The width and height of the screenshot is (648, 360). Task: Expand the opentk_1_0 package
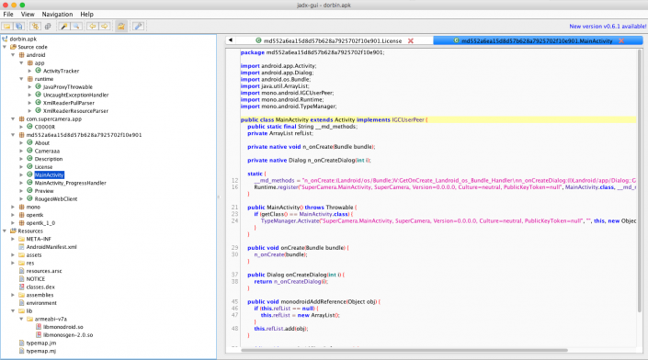pyautogui.click(x=13, y=223)
